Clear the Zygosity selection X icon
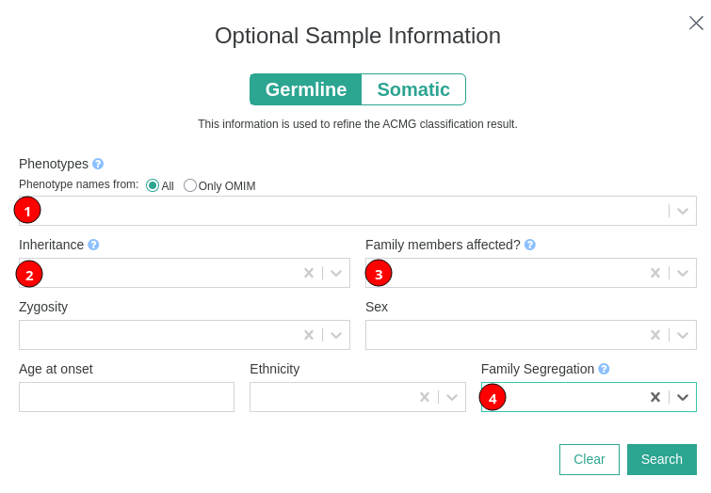Viewport: 711px width, 493px height. [x=309, y=335]
